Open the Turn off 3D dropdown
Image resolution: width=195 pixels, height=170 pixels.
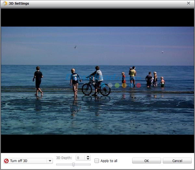pos(28,161)
